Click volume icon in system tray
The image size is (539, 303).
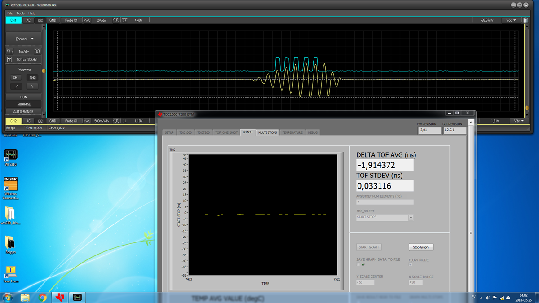point(488,298)
